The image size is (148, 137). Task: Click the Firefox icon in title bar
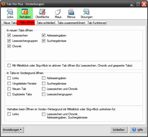point(3,4)
